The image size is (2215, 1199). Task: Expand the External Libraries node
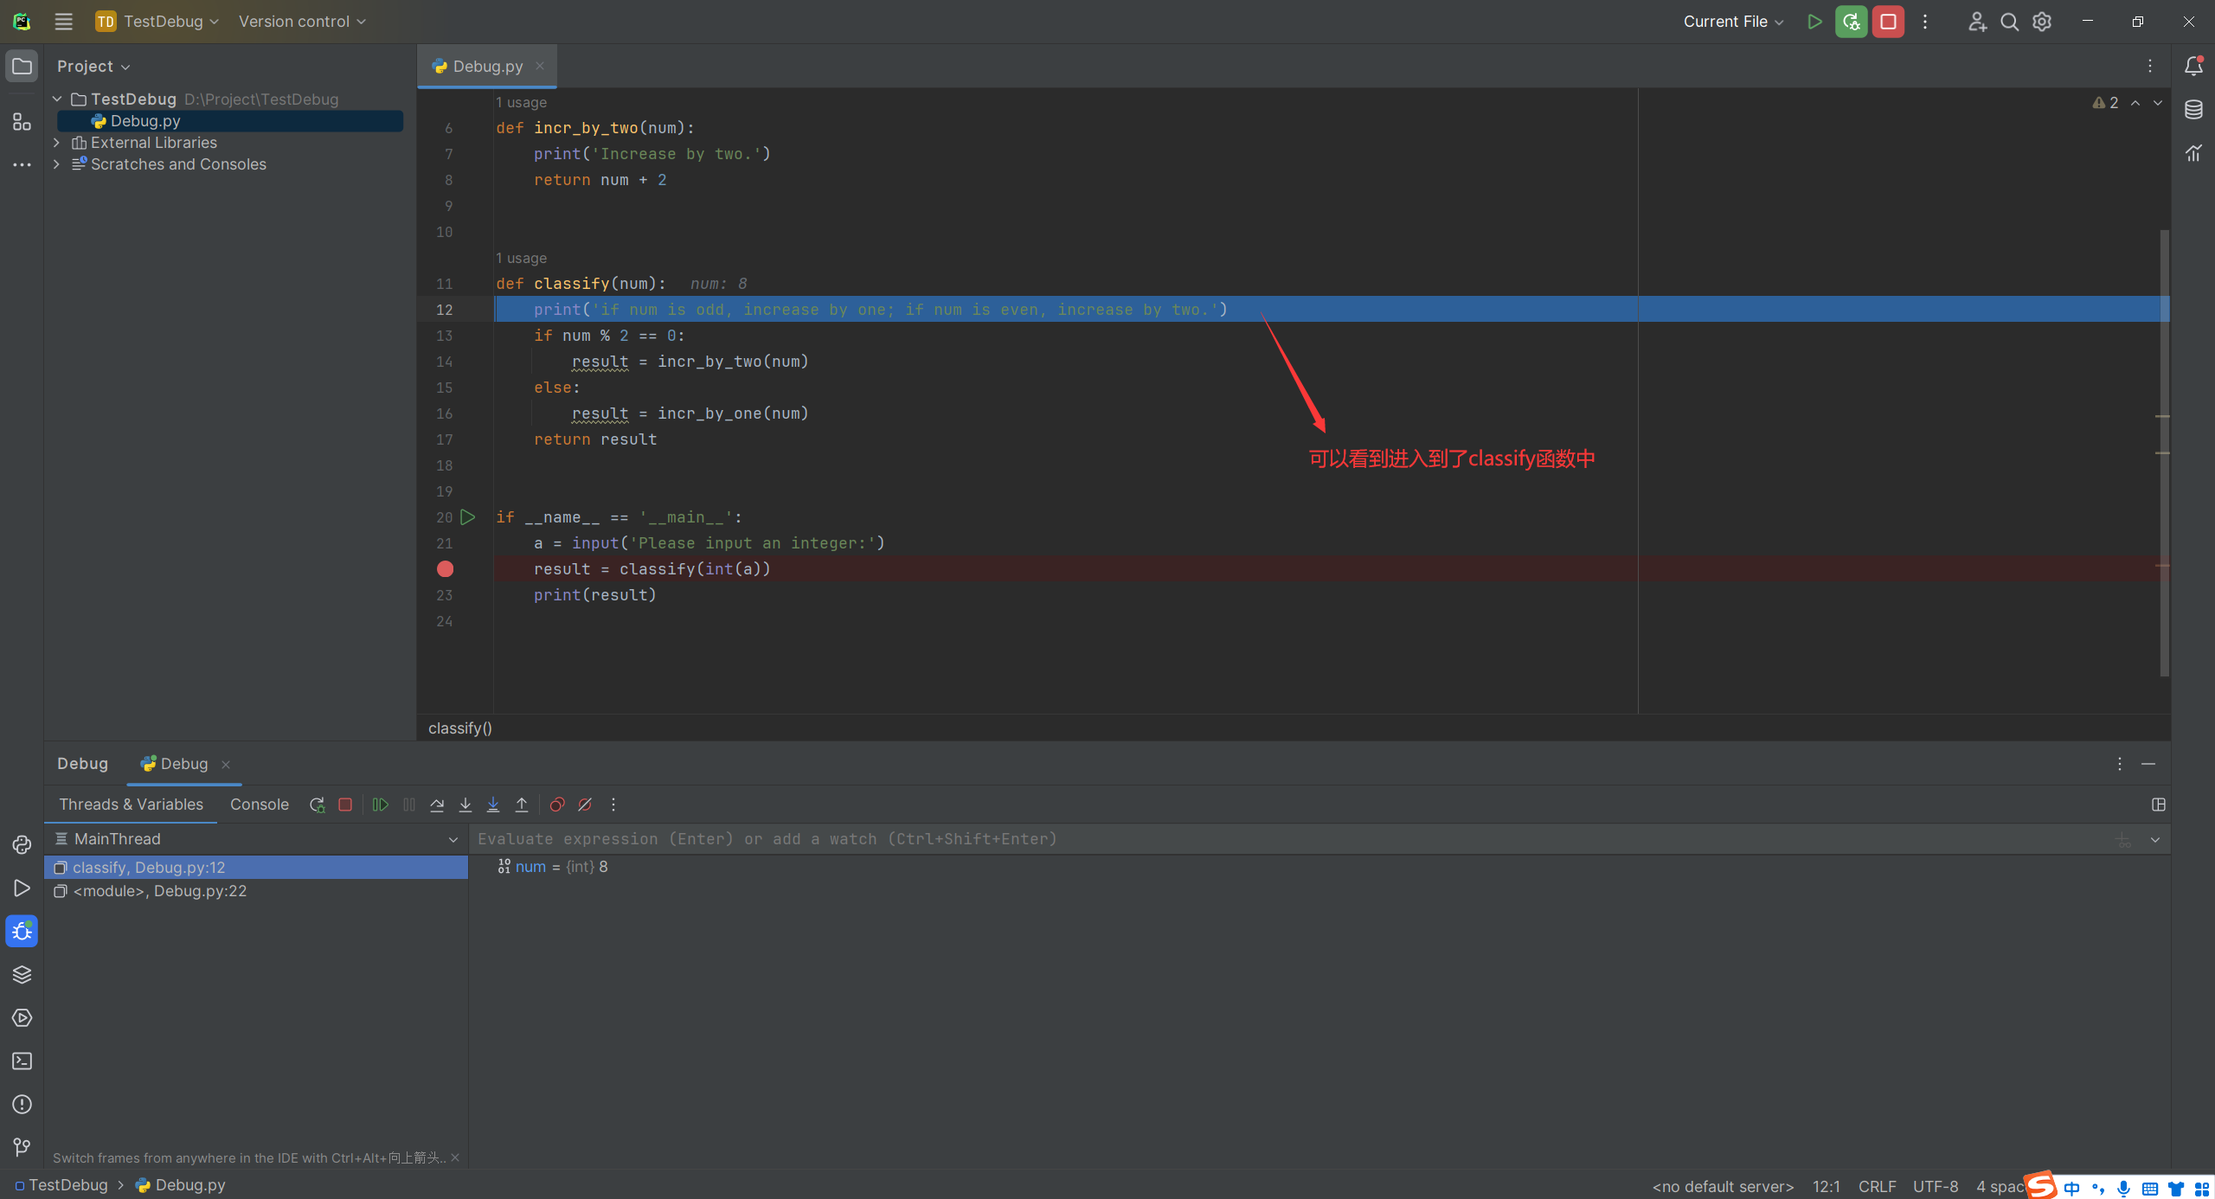57,143
